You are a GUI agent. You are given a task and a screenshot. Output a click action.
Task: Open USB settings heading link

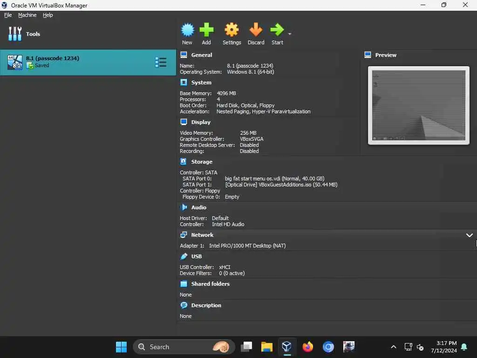[x=196, y=256]
